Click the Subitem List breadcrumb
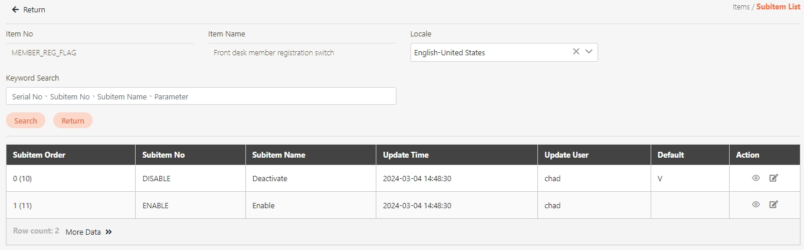 778,7
